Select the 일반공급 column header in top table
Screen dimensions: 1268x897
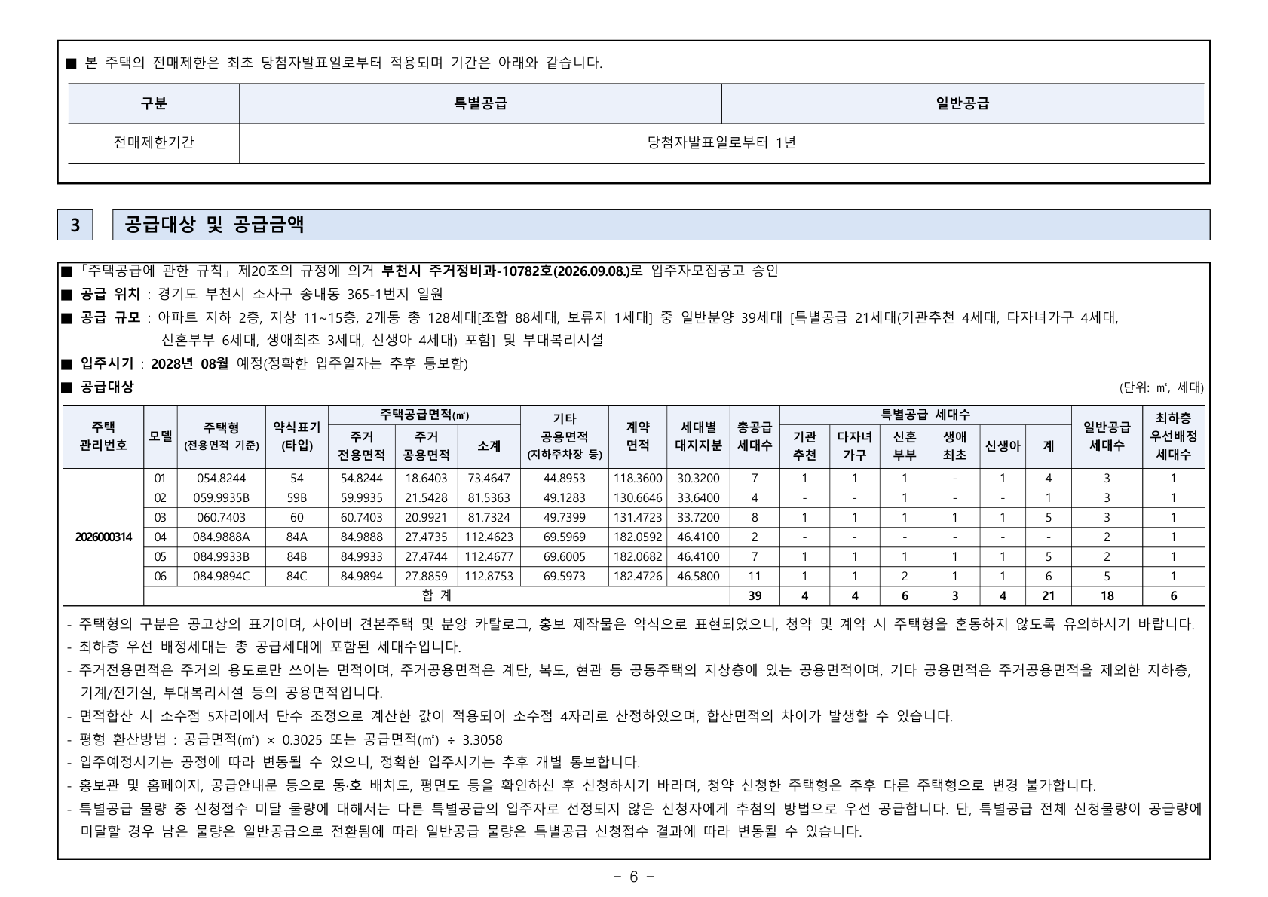click(x=963, y=103)
